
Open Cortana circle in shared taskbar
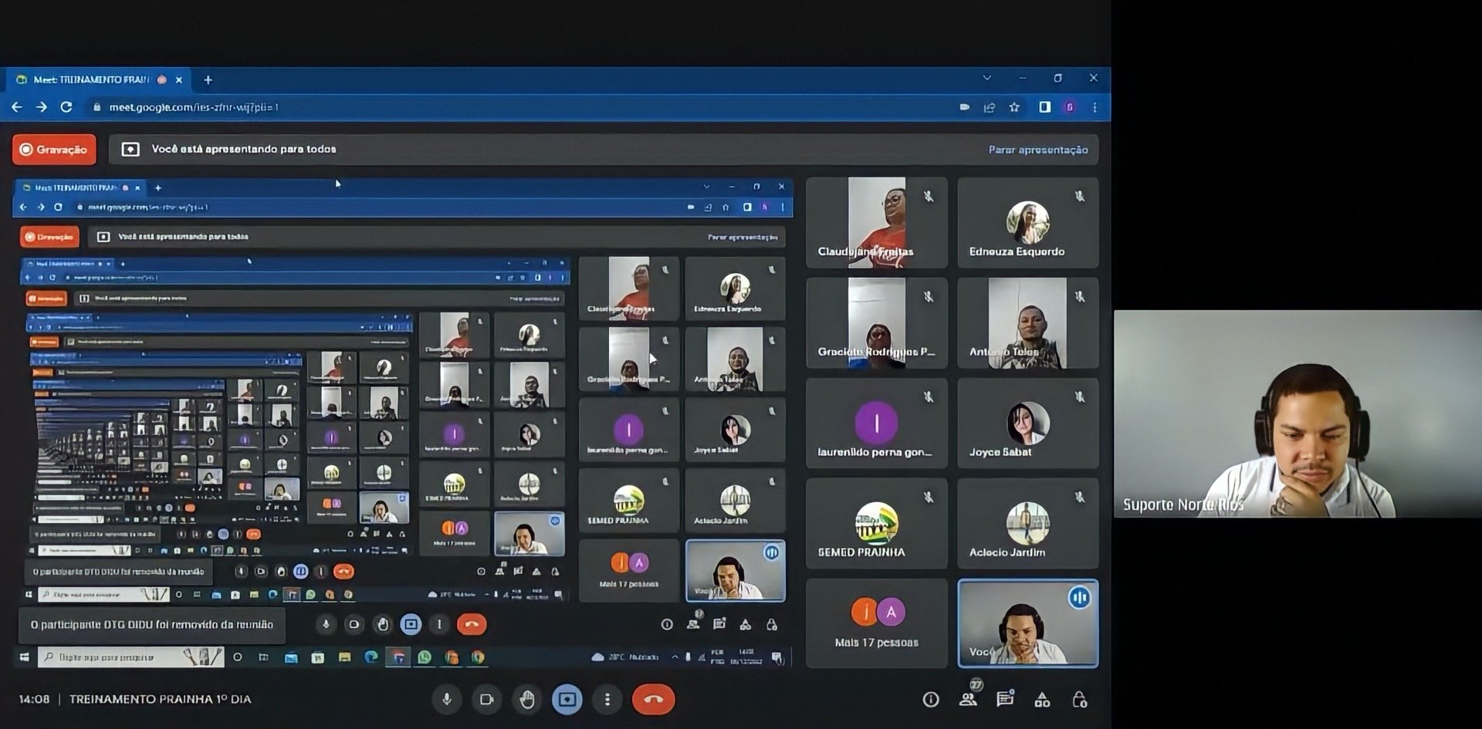pos(238,657)
